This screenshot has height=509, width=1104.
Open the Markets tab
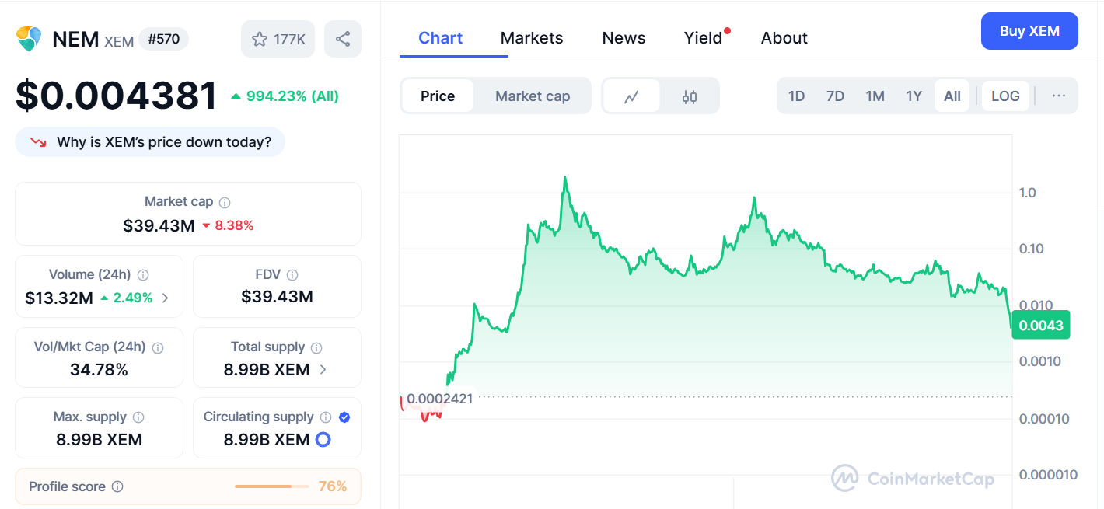click(532, 38)
